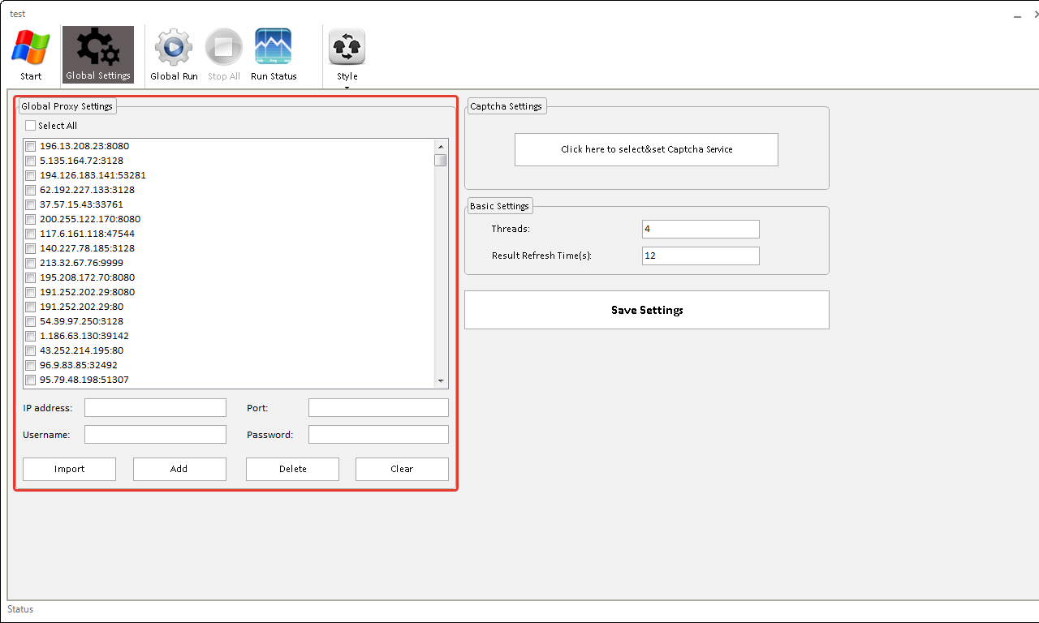The width and height of the screenshot is (1039, 623).
Task: Focus the Threads input field
Action: point(700,230)
